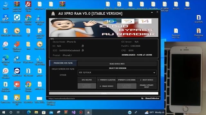Open the help question mark tray icon
The image size is (206, 115).
tap(129, 112)
